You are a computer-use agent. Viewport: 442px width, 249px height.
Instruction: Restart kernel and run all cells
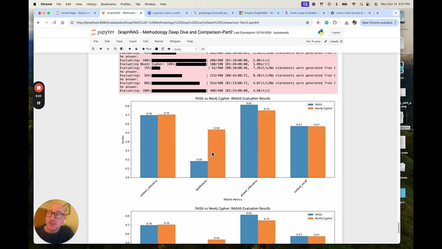pyautogui.click(x=169, y=49)
